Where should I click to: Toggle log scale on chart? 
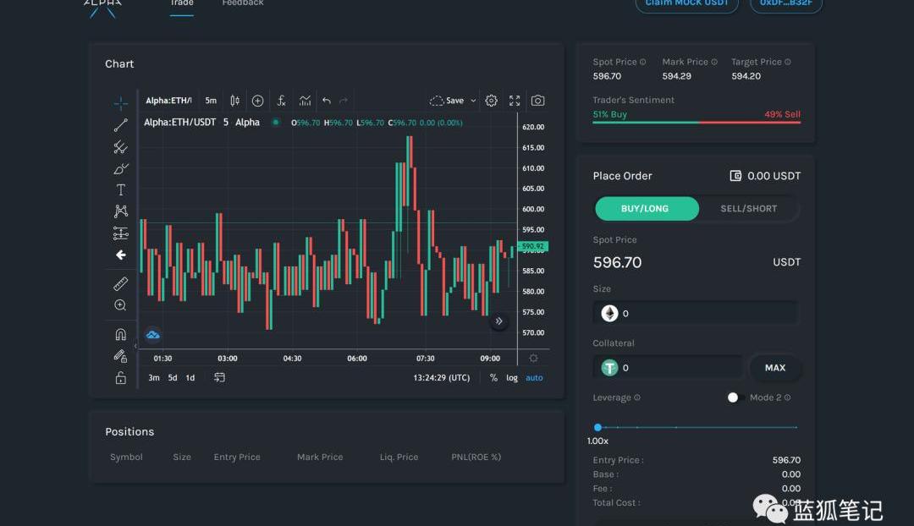(512, 377)
